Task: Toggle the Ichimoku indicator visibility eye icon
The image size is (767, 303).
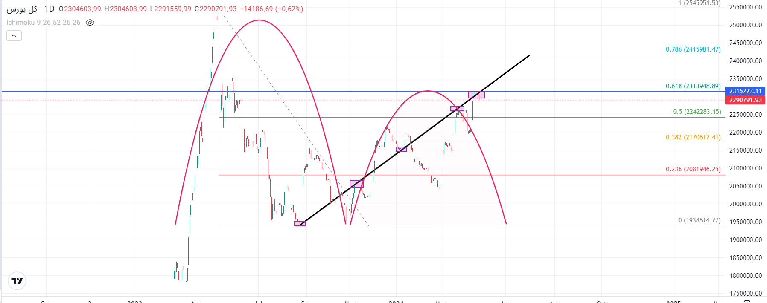Action: click(90, 23)
